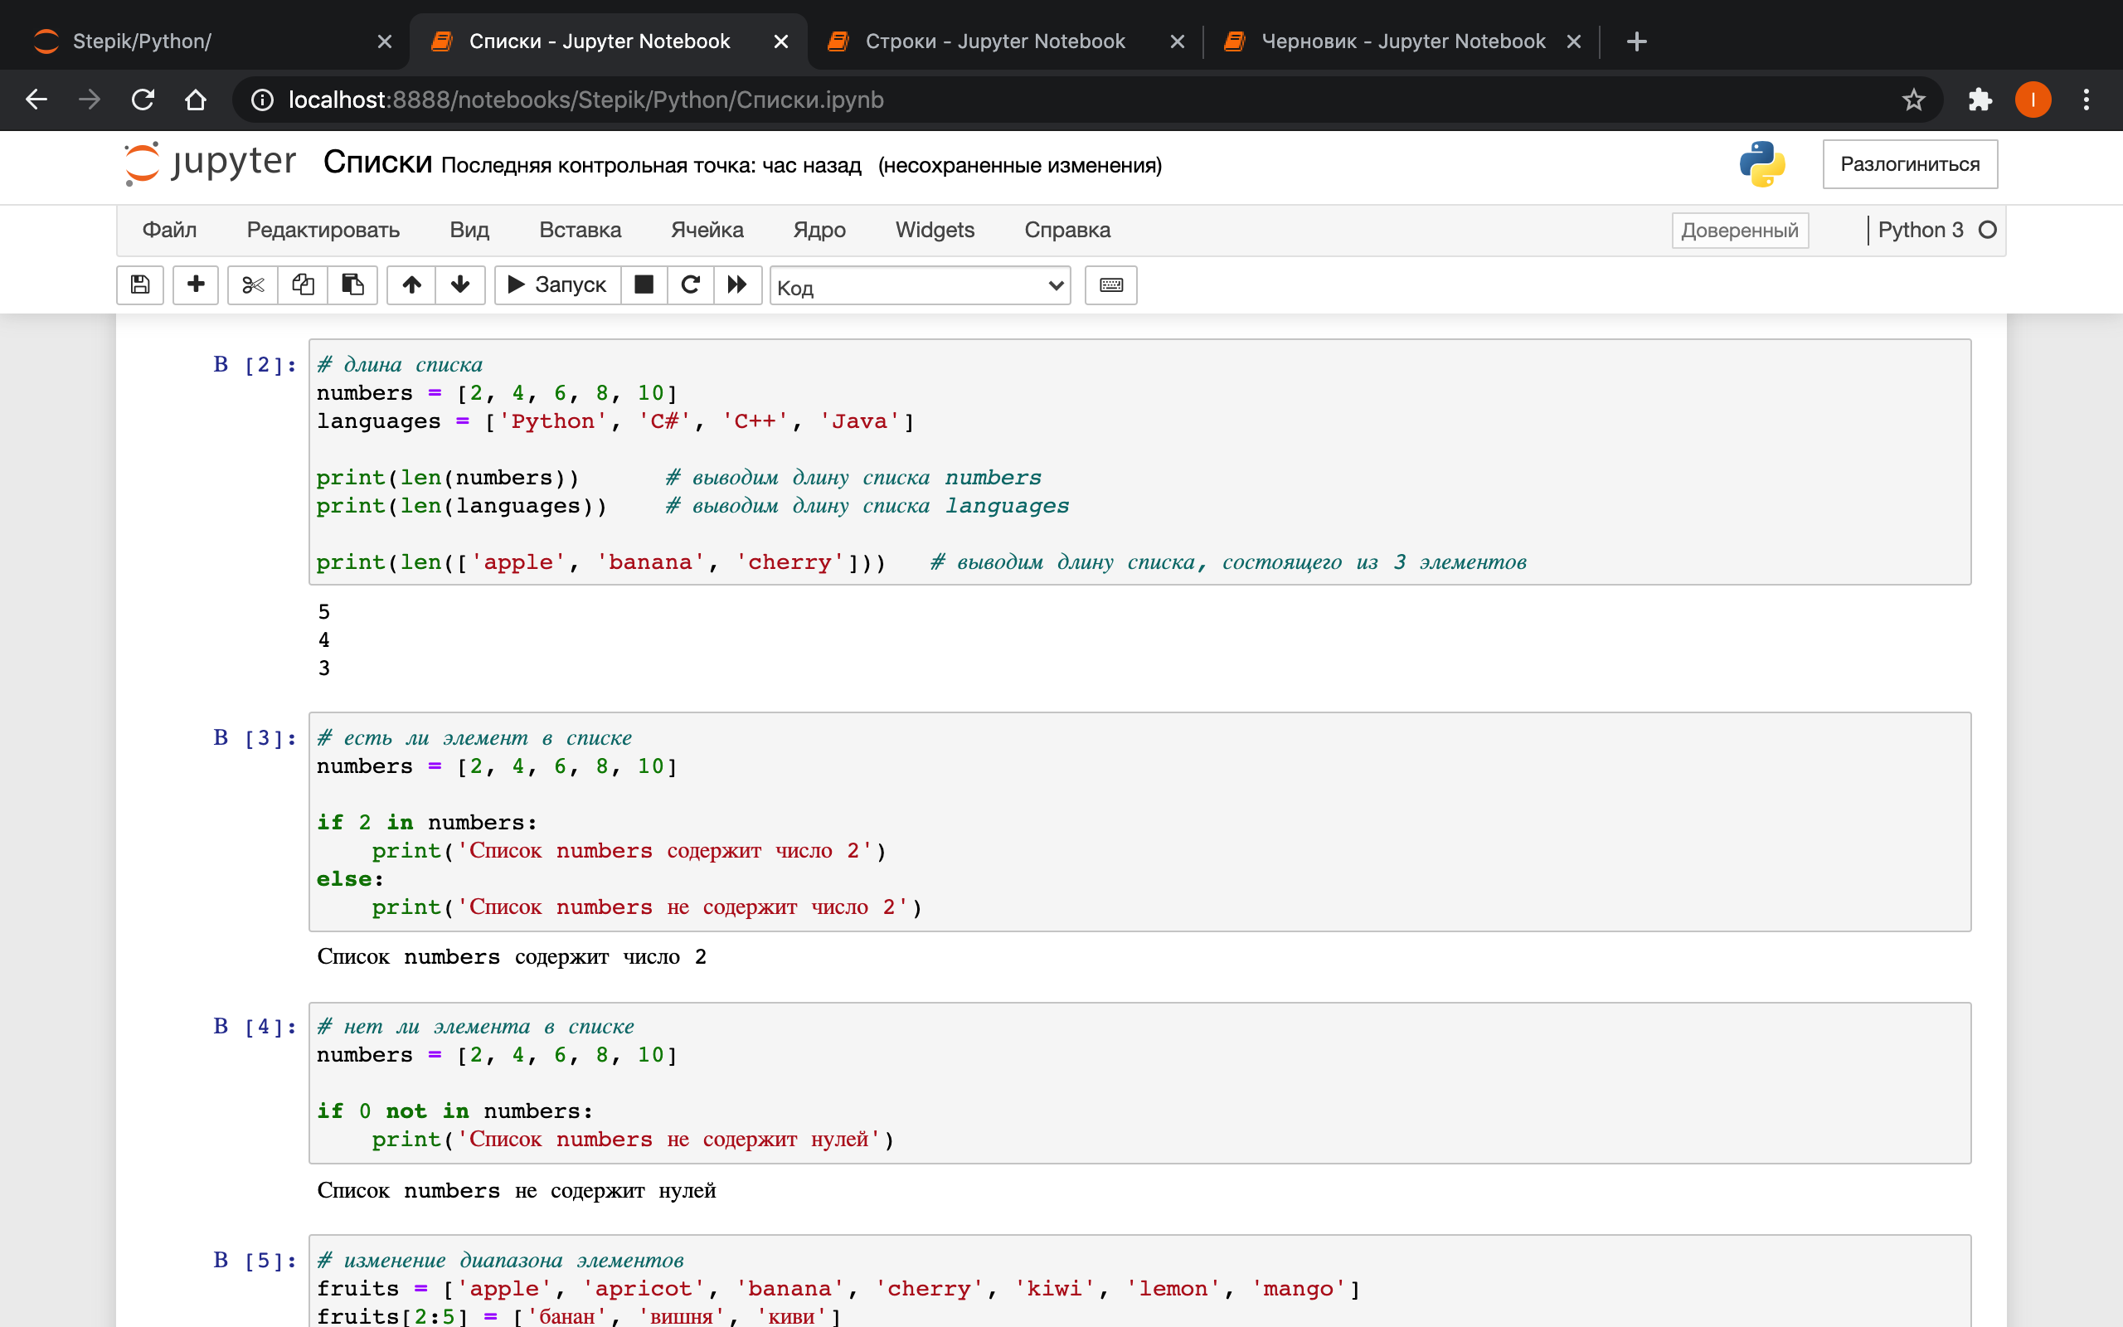Restart kernel and run all cells
The image size is (2123, 1327).
pos(737,284)
